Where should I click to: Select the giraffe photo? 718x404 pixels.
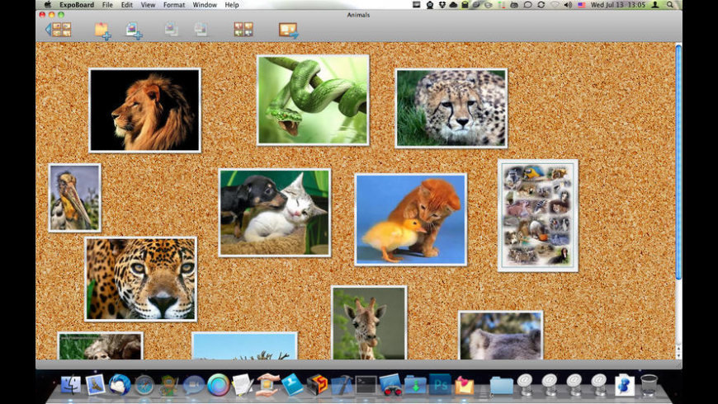pyautogui.click(x=369, y=322)
